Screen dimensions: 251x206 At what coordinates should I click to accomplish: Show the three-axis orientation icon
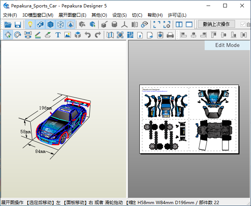click(124, 24)
